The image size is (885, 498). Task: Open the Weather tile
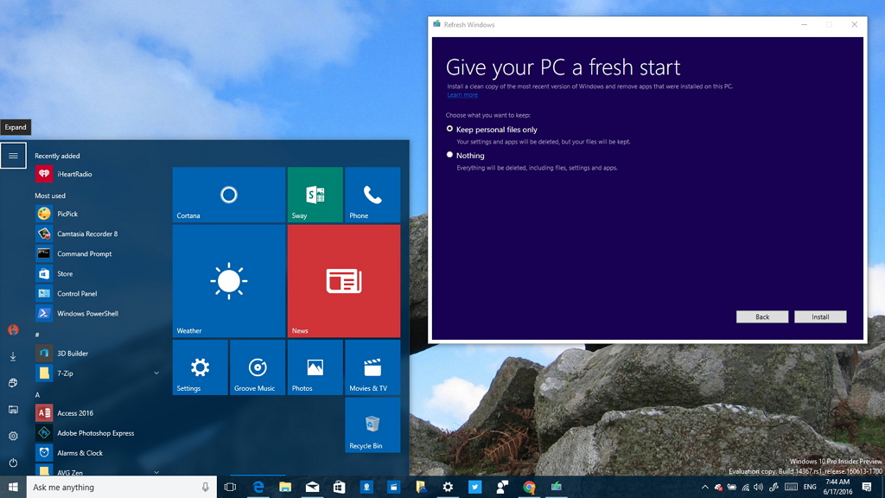point(228,281)
